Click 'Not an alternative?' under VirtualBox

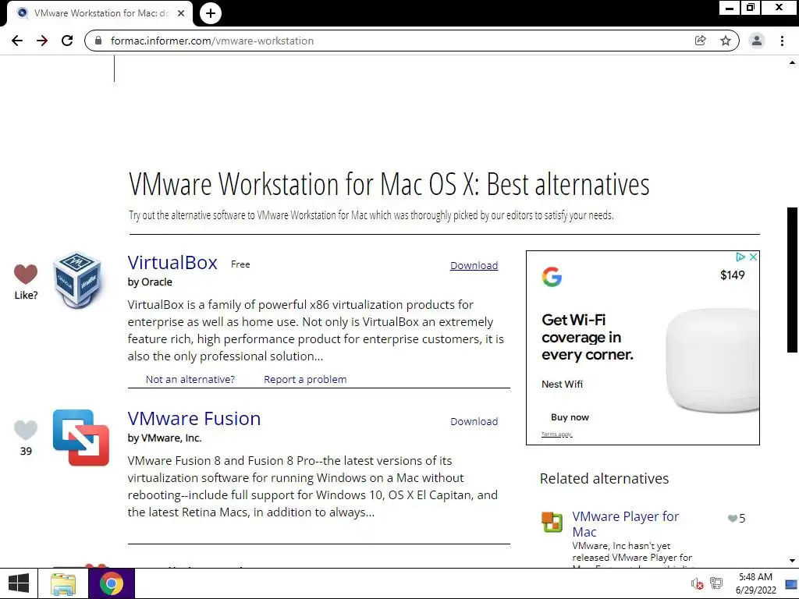[190, 380]
